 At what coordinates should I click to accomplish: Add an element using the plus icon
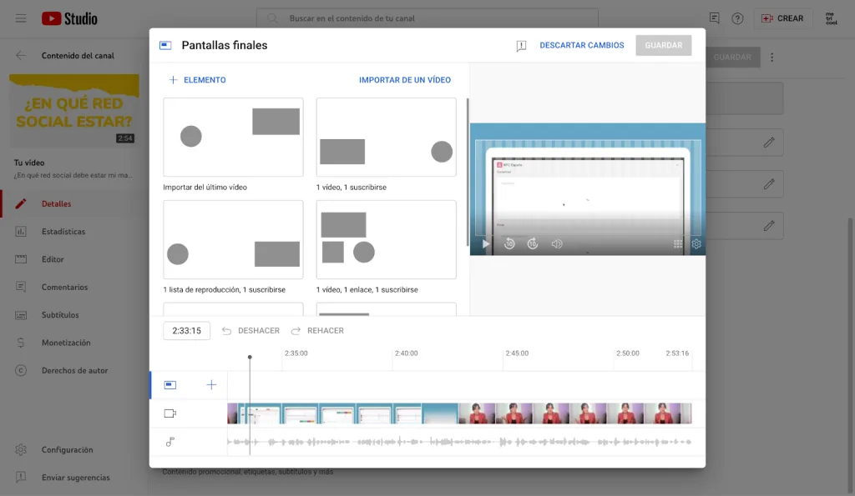click(x=211, y=385)
